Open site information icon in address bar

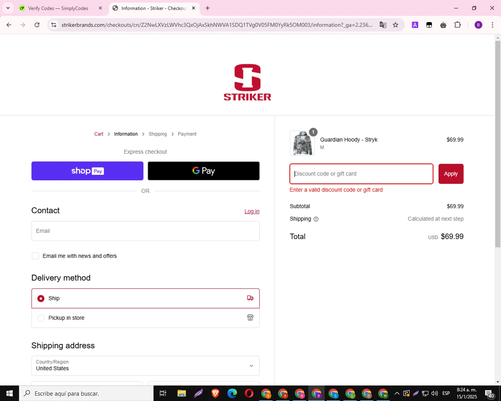[54, 25]
